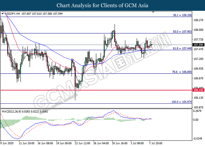Click the 106.670 price axis value

click(x=198, y=78)
